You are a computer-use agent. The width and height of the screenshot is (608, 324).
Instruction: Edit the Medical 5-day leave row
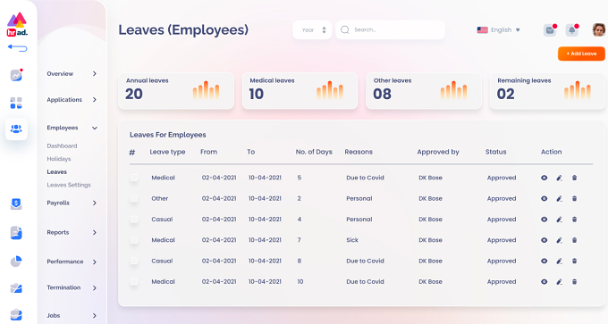(x=559, y=178)
